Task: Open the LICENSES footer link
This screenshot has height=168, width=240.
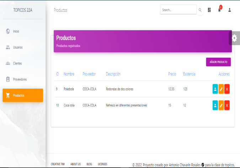Action: tap(102, 164)
